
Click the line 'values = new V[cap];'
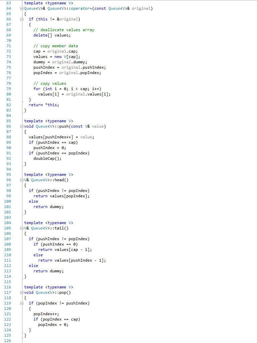pyautogui.click(x=57, y=57)
